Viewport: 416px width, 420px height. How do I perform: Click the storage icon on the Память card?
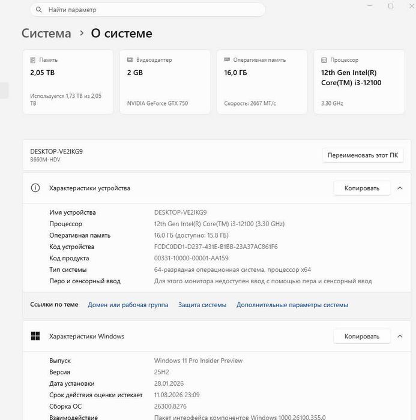33,60
